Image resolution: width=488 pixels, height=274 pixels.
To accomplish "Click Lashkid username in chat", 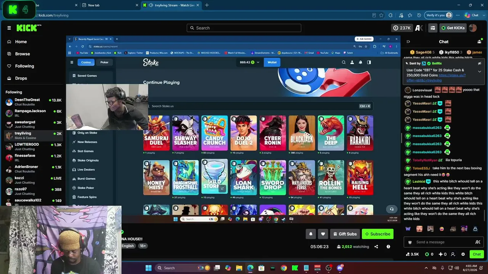I will [x=419, y=182].
